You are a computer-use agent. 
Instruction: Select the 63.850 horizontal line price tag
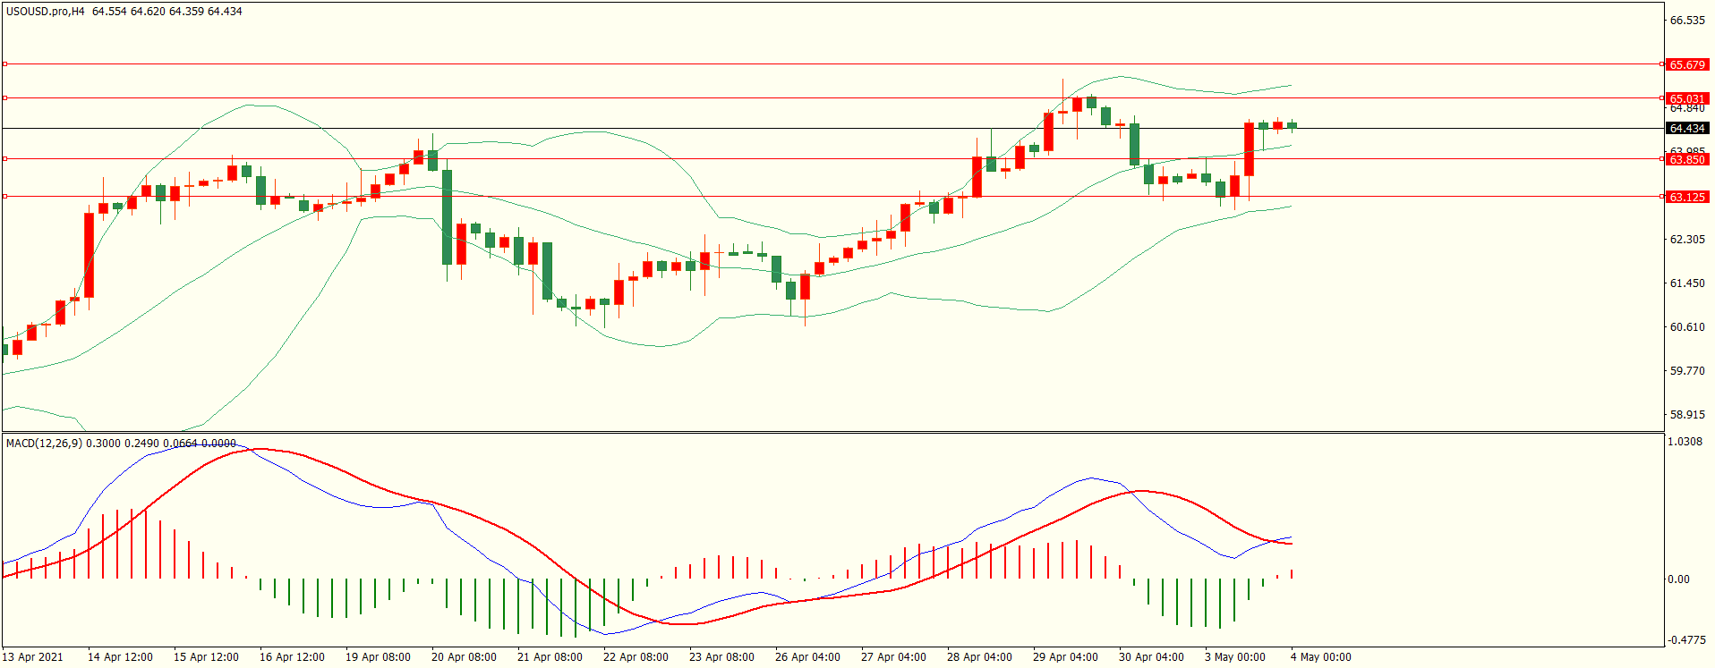pyautogui.click(x=1687, y=159)
